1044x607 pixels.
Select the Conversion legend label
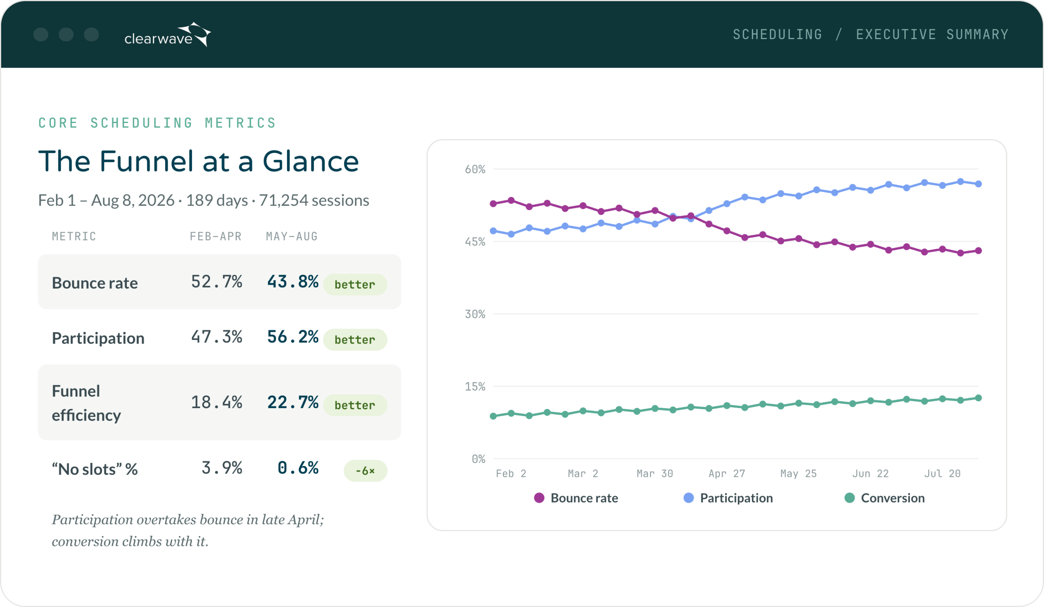[x=893, y=498]
